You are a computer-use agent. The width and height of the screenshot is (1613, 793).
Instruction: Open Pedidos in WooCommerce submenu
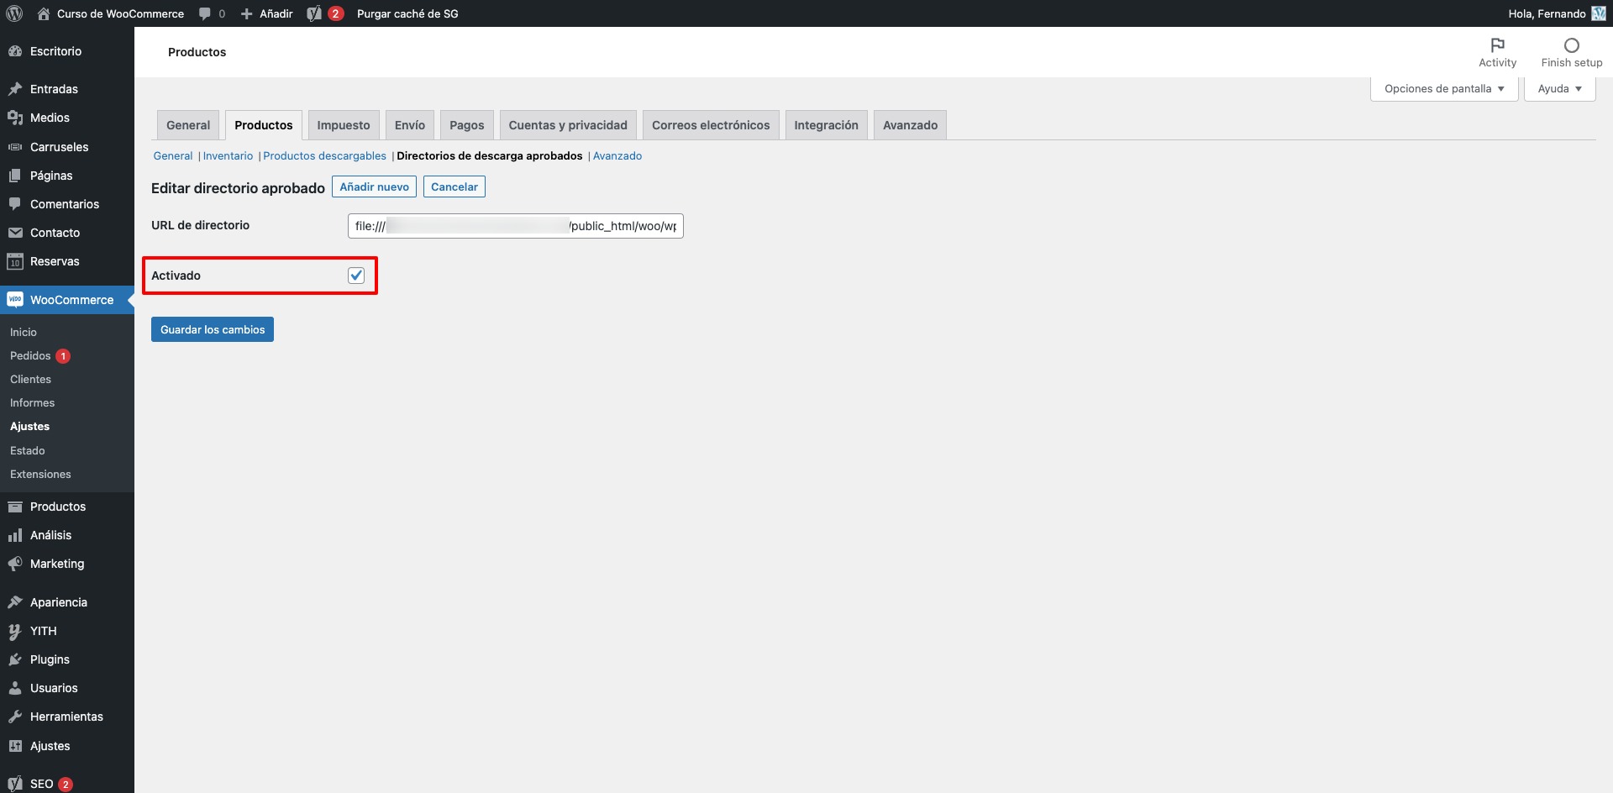tap(30, 356)
